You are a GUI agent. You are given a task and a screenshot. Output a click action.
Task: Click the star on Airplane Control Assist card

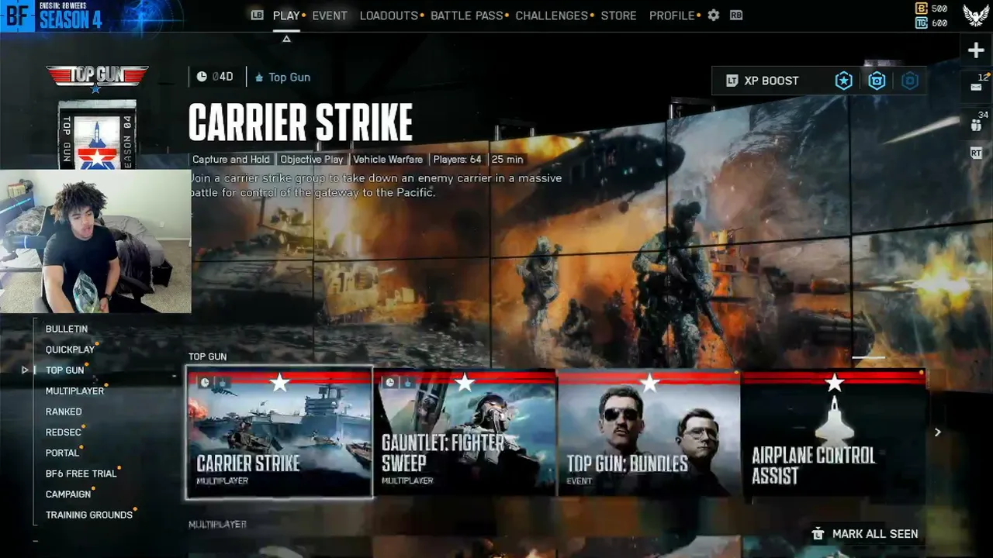point(834,381)
